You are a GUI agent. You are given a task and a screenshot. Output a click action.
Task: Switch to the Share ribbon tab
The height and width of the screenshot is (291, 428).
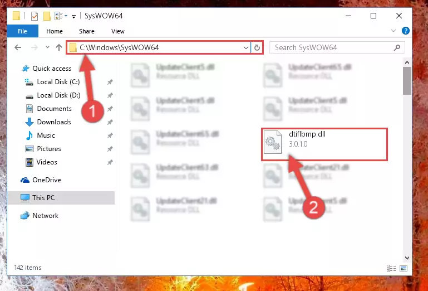click(86, 31)
